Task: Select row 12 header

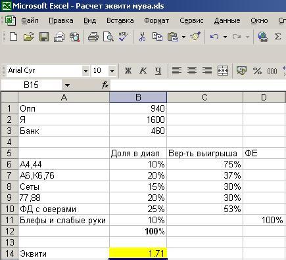Action: click(9, 231)
